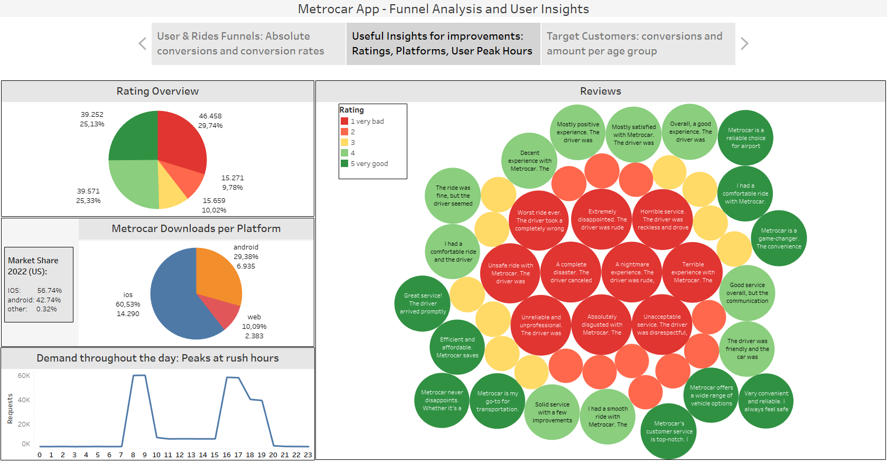
Task: Click the next story point arrow
Action: coord(744,44)
